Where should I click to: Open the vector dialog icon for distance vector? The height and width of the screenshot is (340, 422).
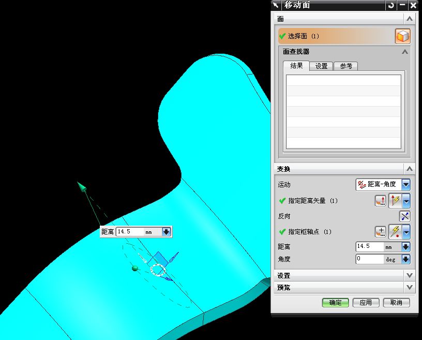[x=381, y=201]
